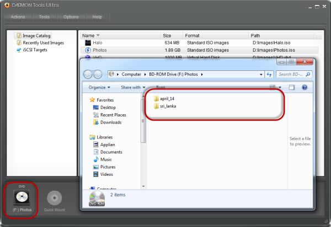Select the Pictures library
The height and width of the screenshot is (227, 331).
click(x=104, y=167)
